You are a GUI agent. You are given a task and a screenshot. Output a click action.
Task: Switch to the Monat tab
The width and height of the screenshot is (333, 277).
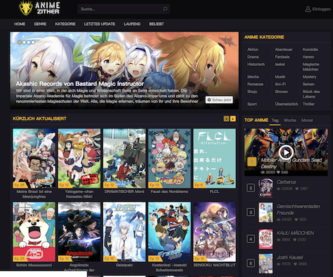click(307, 121)
